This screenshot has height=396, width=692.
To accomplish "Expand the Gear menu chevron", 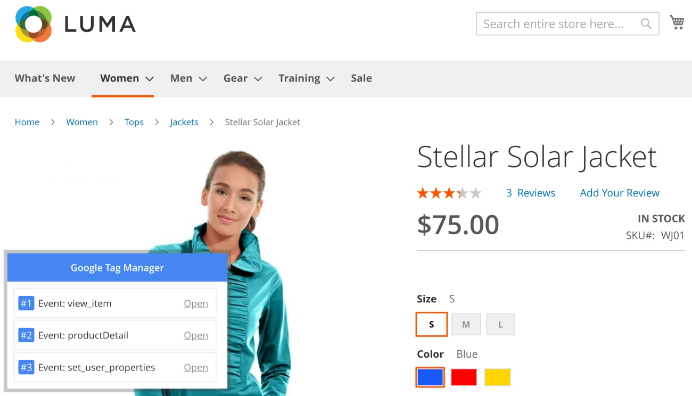I will pos(258,79).
